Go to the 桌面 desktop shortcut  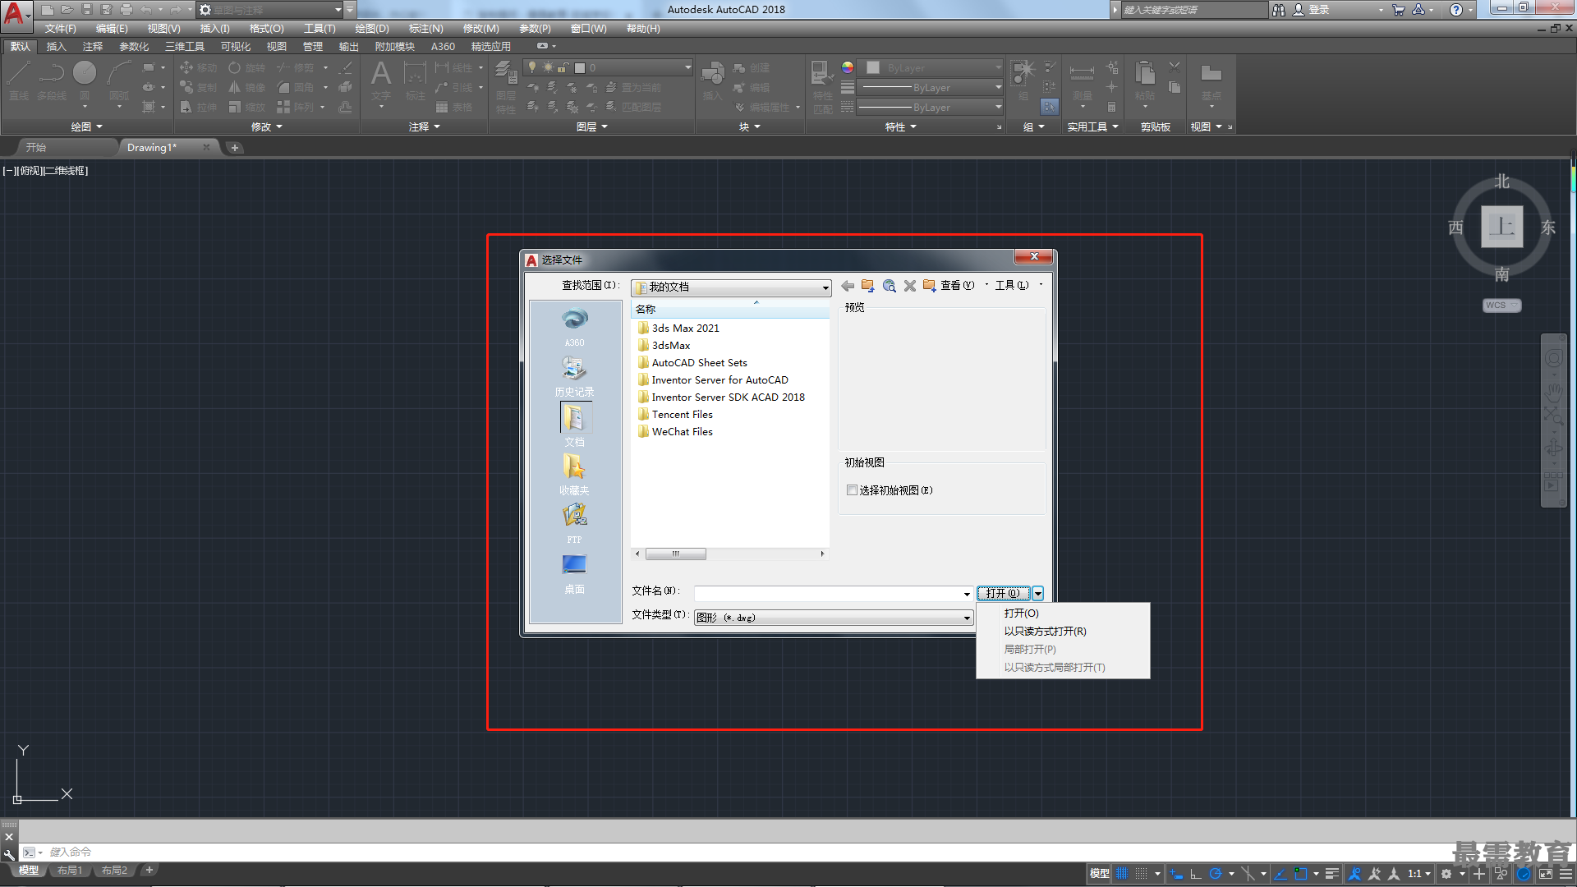[x=574, y=572]
